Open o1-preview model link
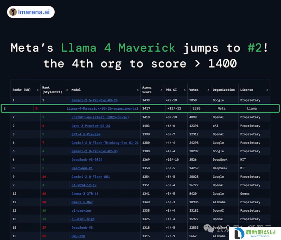 [81, 211]
